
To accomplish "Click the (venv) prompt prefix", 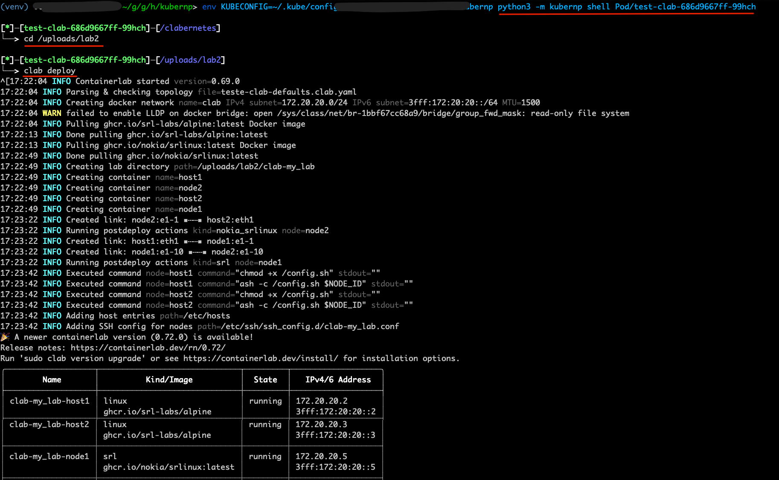I will [14, 6].
